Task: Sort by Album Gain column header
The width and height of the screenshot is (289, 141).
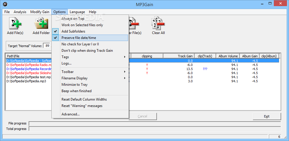Action: (250, 56)
